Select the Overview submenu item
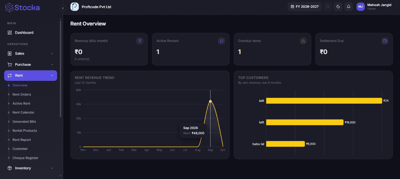The height and width of the screenshot is (179, 400). [x=20, y=85]
